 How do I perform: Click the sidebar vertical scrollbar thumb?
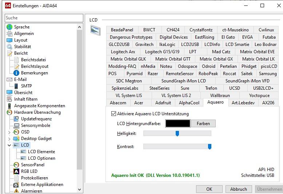[79, 100]
